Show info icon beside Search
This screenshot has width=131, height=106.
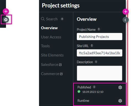click(62, 19)
